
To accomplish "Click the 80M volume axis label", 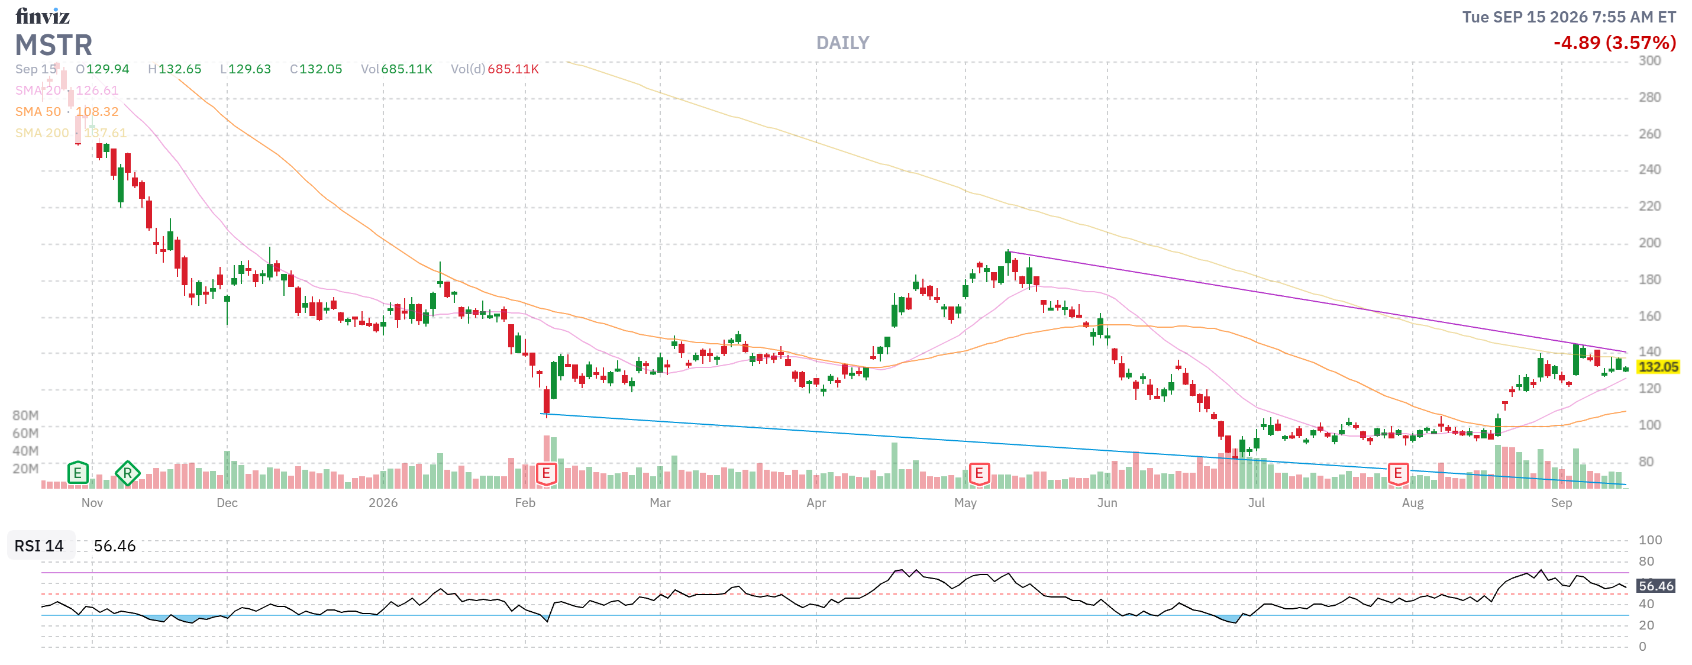I will (x=25, y=415).
